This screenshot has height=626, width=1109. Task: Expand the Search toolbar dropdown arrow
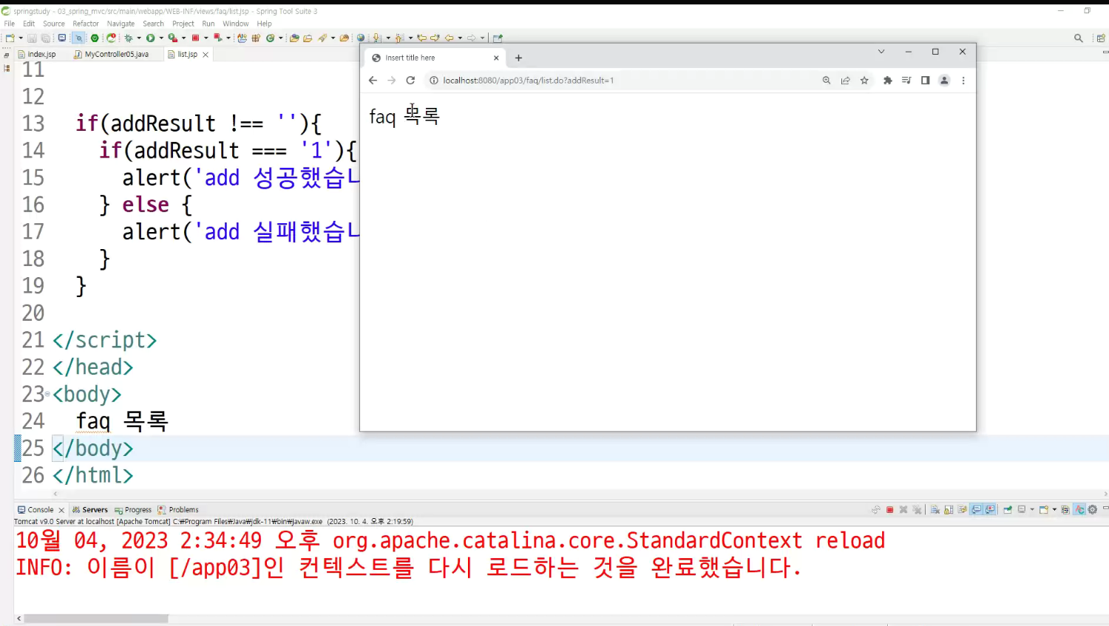point(333,38)
